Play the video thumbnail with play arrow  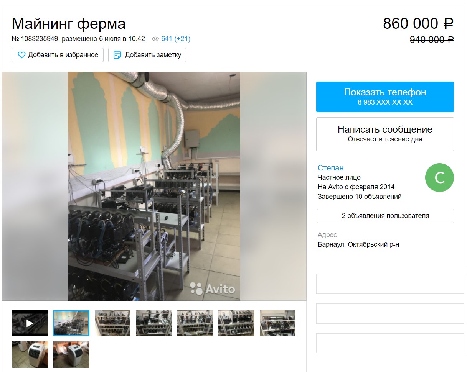click(30, 323)
